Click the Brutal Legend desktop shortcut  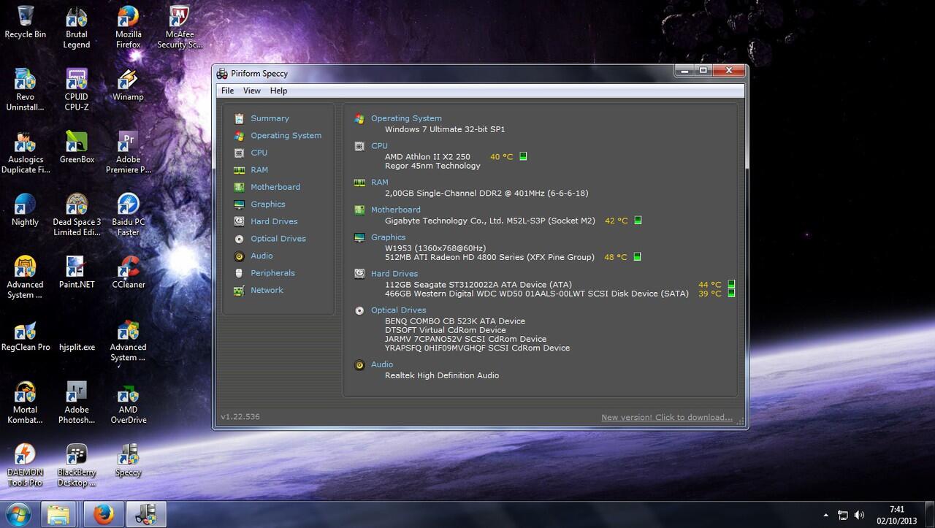coord(77,28)
